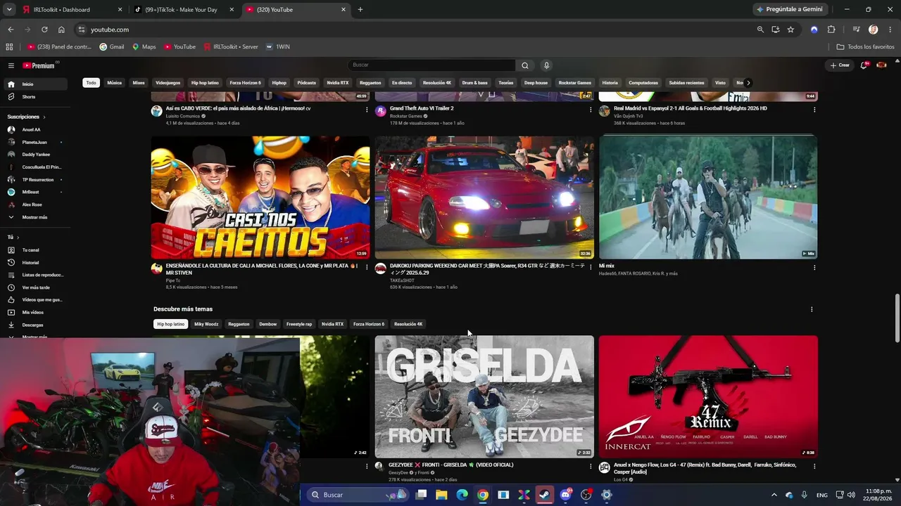
Task: Show more category chips with right arrow
Action: [748, 83]
